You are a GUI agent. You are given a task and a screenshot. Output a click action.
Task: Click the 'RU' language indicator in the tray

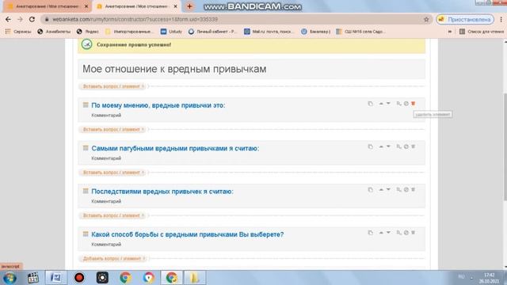[x=461, y=277]
